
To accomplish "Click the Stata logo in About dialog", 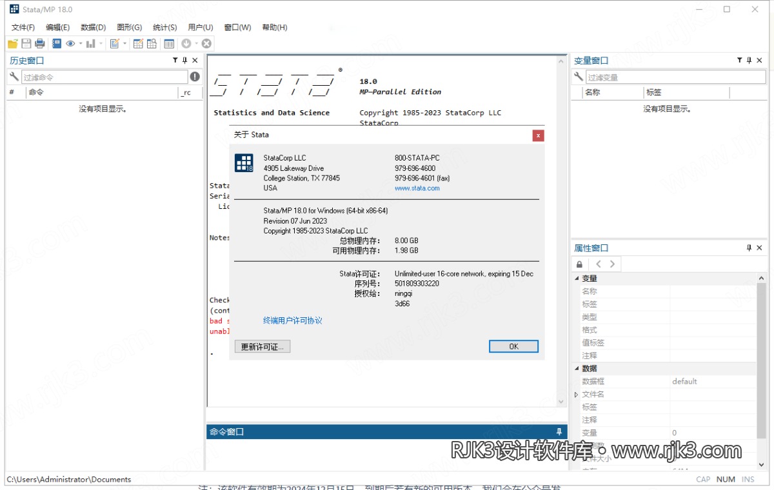I will coord(244,162).
